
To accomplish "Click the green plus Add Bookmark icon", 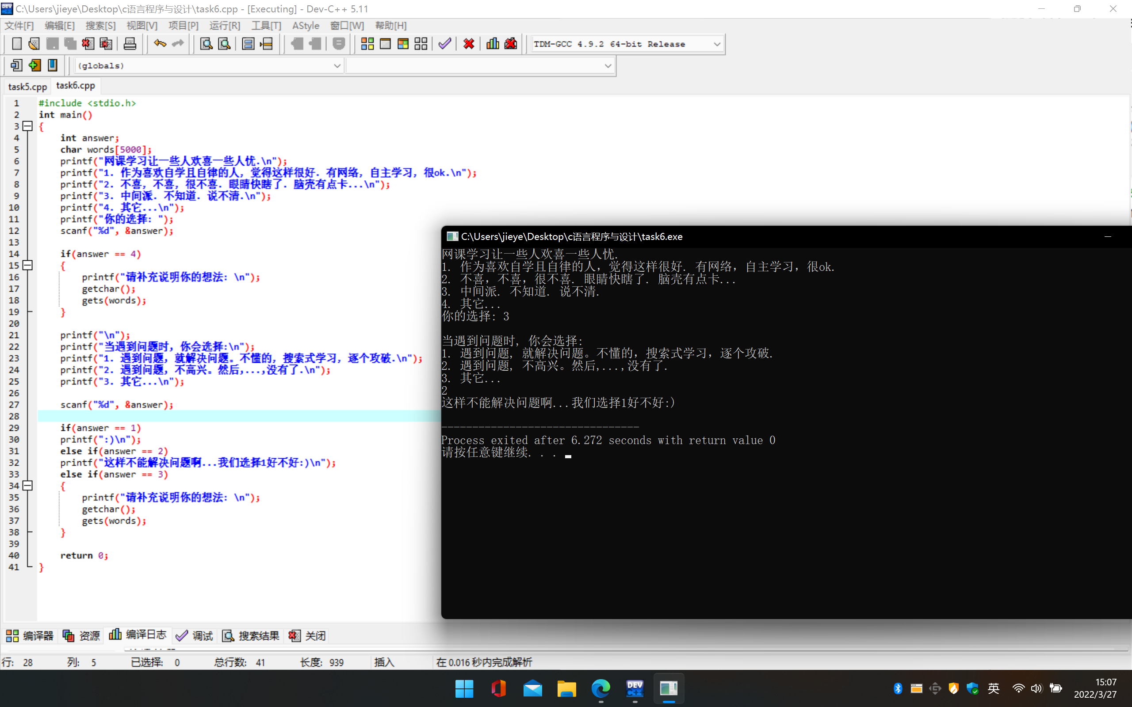I will (x=34, y=65).
